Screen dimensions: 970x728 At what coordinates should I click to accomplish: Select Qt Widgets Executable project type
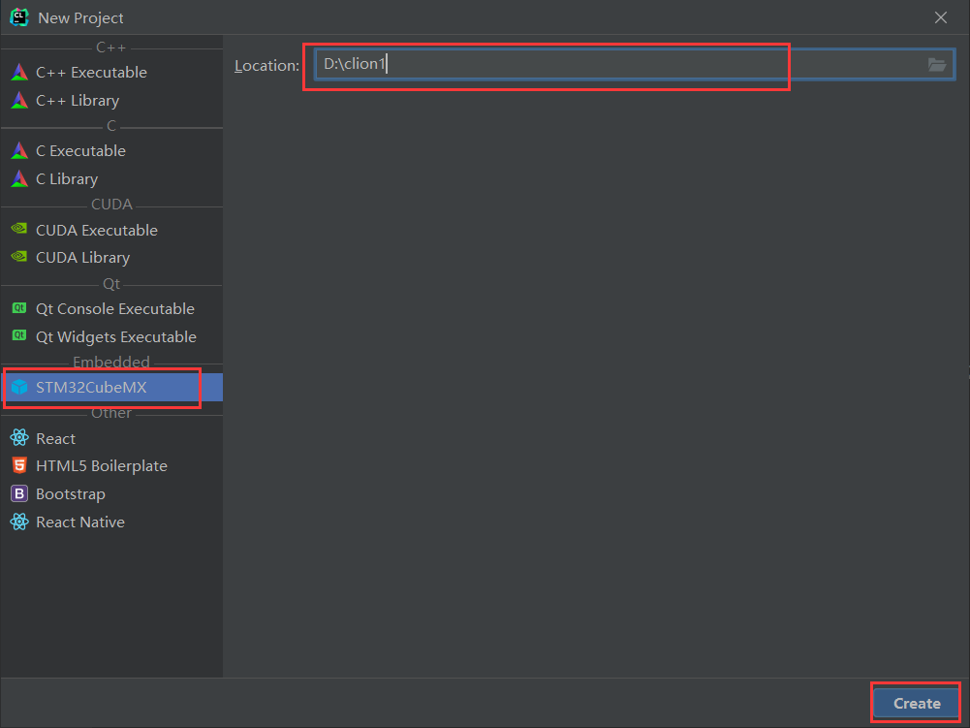click(x=112, y=336)
